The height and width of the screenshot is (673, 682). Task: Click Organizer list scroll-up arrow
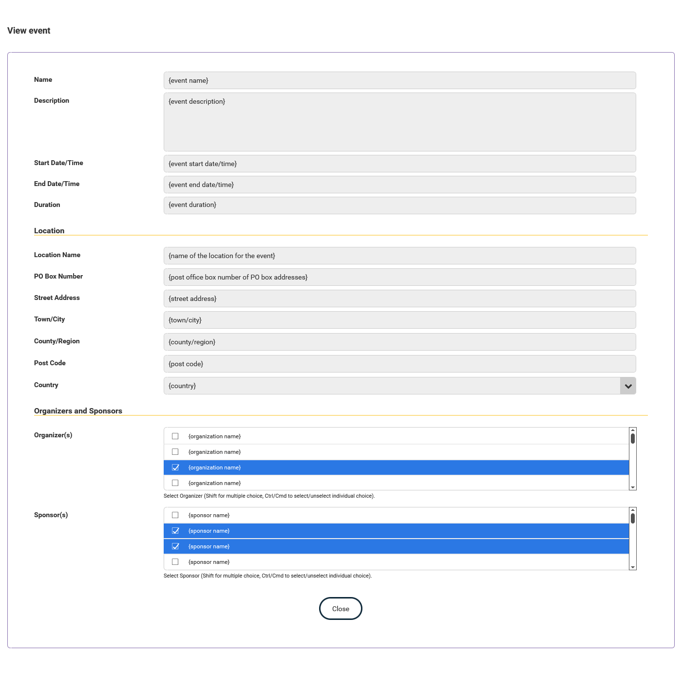coord(633,430)
